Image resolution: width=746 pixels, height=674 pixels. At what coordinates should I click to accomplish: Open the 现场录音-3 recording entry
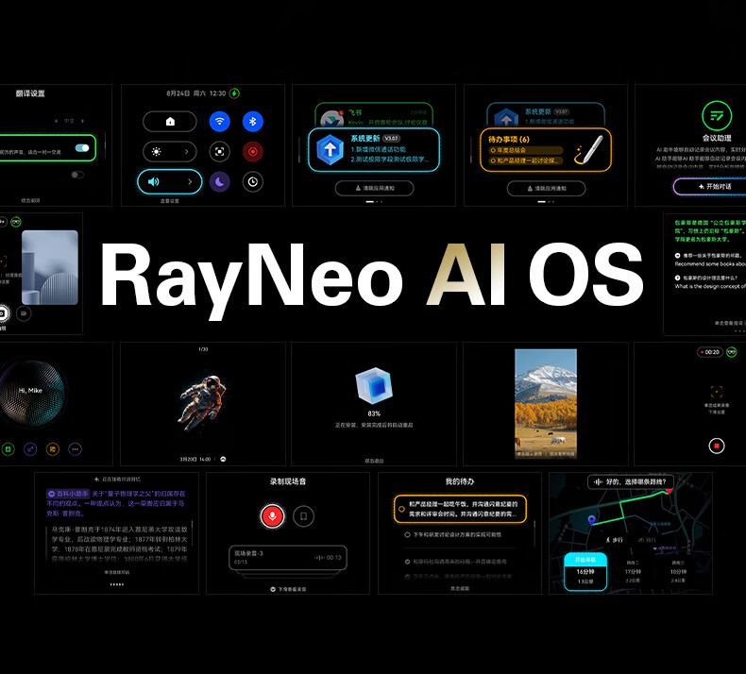(x=288, y=558)
